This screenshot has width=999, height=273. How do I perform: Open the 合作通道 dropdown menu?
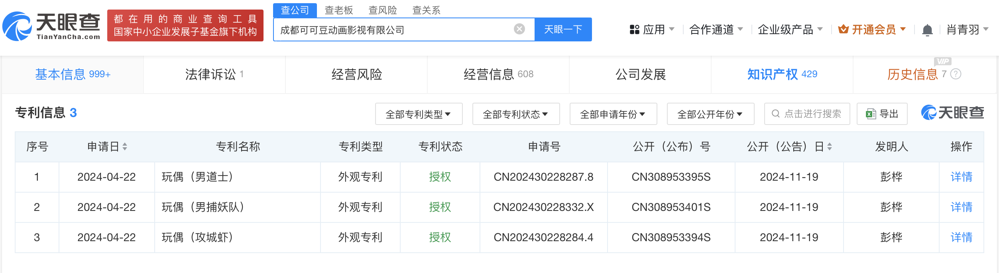pyautogui.click(x=716, y=29)
